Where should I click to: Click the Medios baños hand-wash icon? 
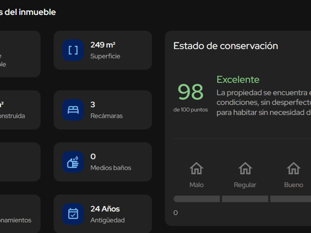pyautogui.click(x=73, y=162)
